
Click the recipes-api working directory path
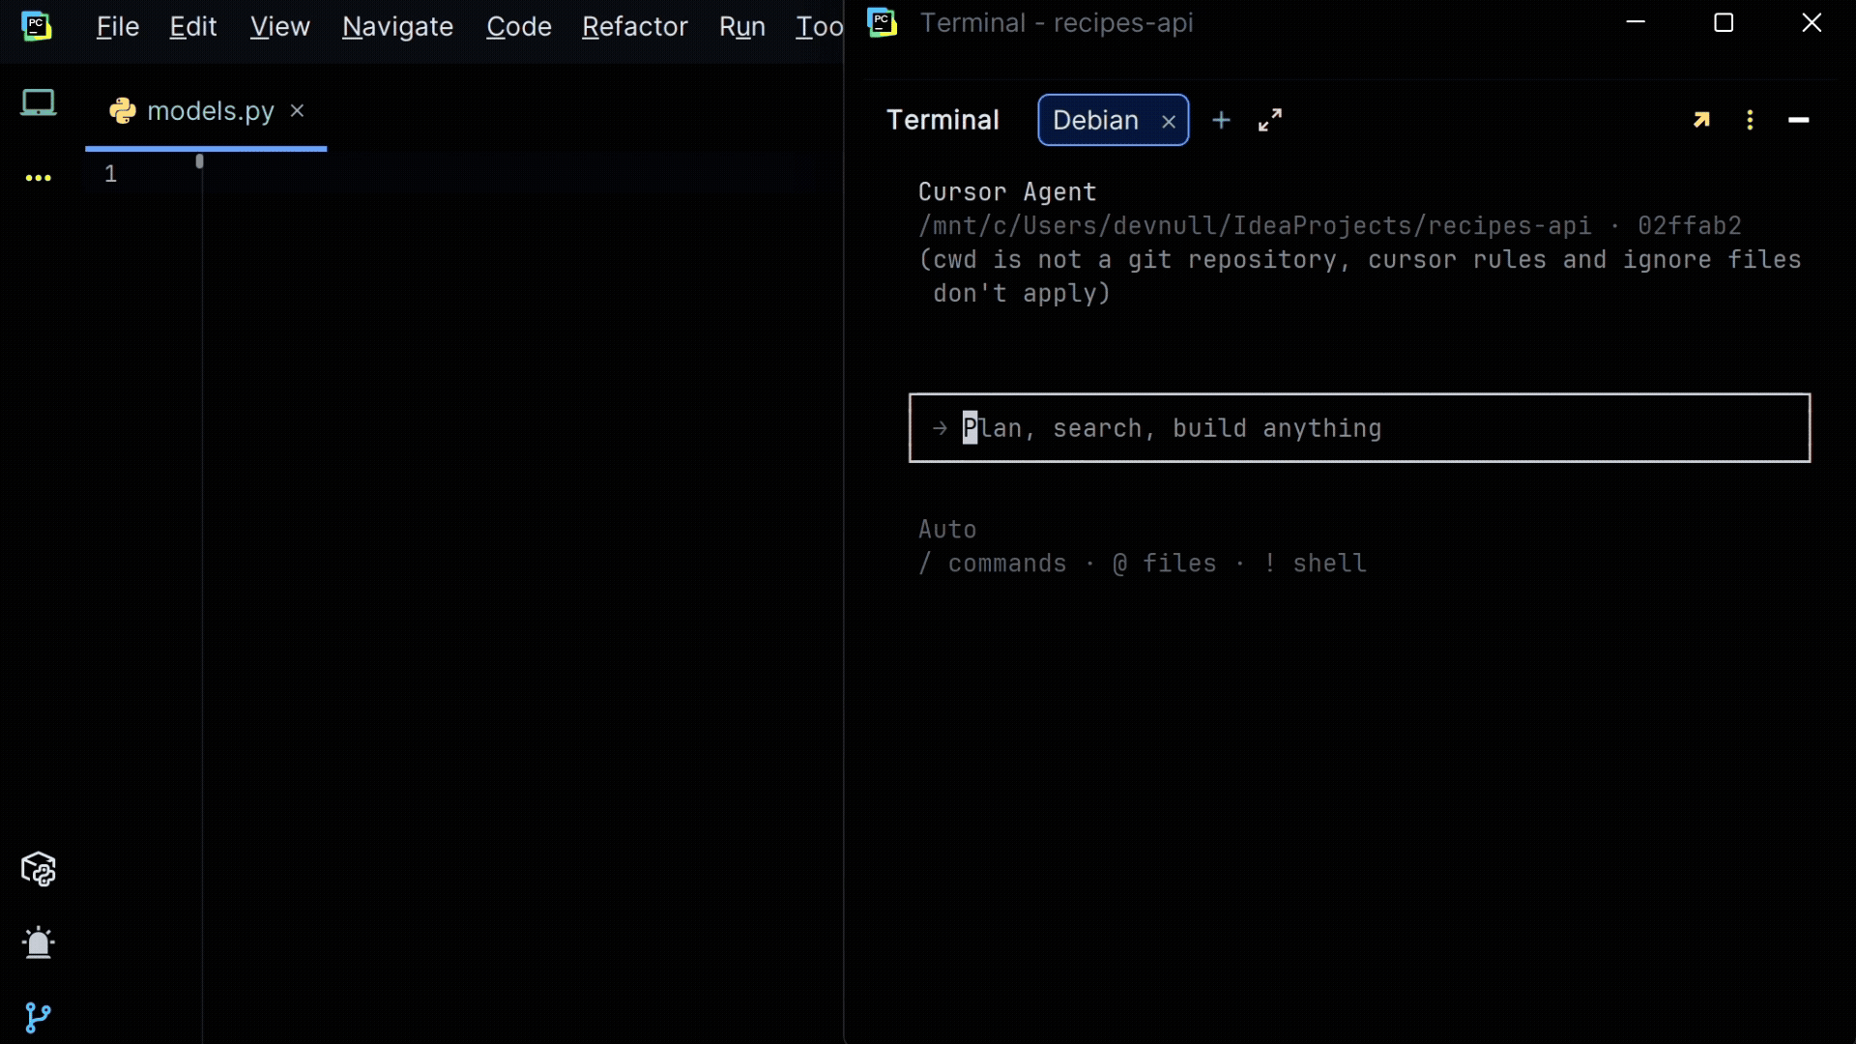pos(1255,226)
